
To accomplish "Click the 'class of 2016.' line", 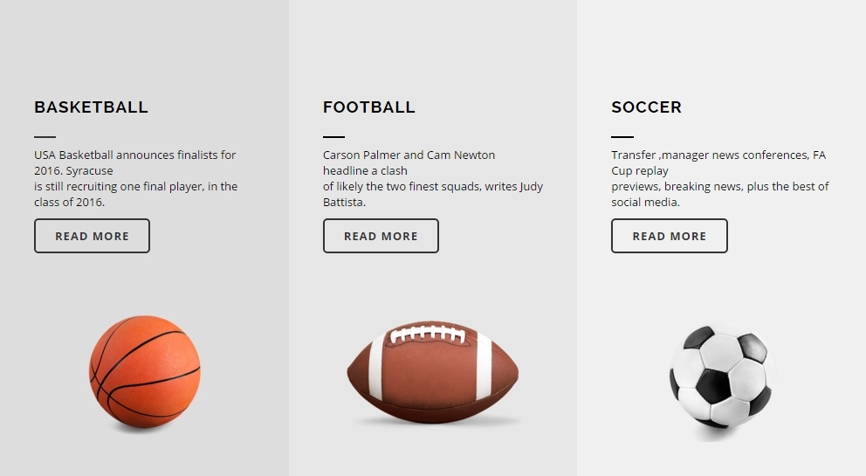I will (x=70, y=203).
